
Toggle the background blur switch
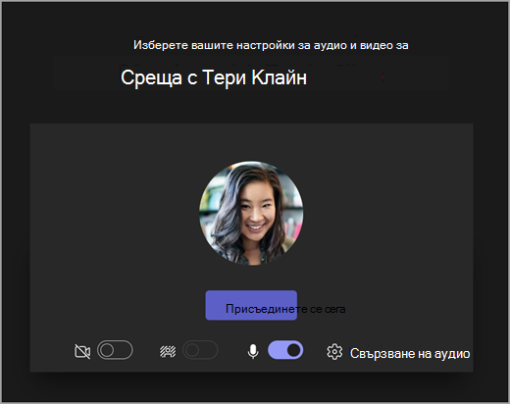(200, 350)
